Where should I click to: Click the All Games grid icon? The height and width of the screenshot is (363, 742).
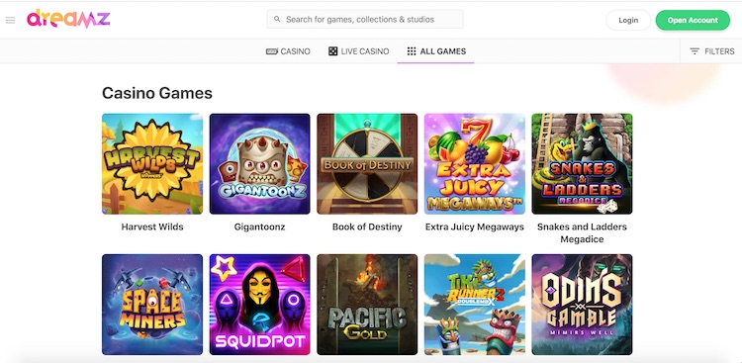412,51
